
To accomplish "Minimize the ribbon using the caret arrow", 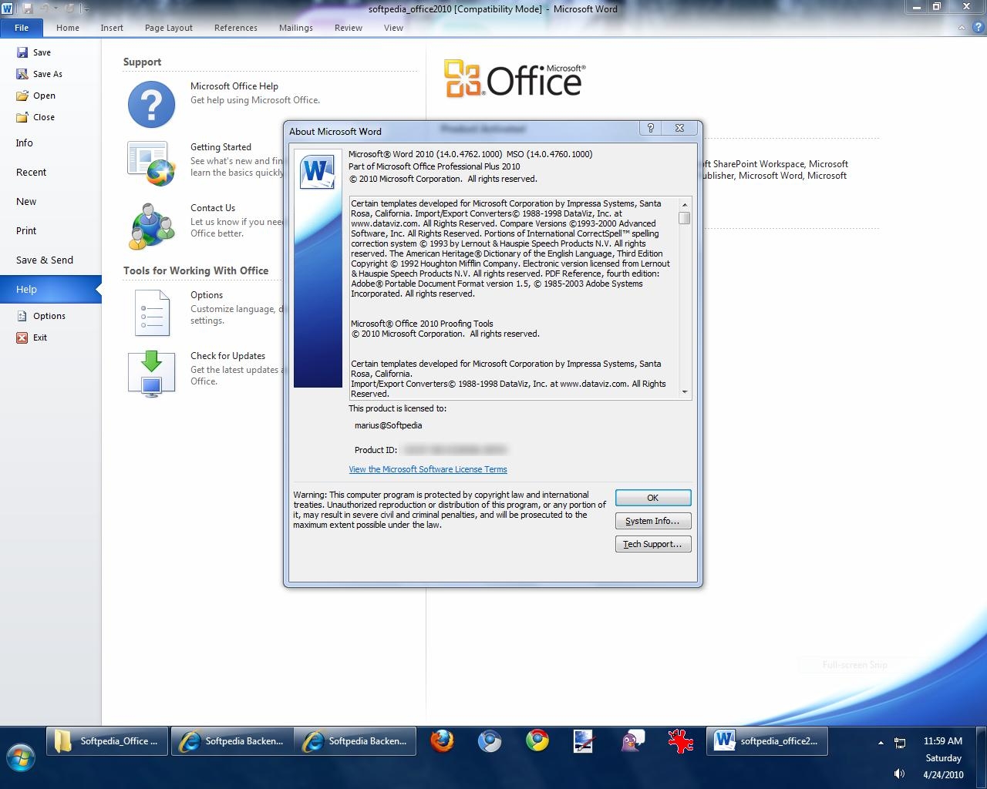I will 962,28.
